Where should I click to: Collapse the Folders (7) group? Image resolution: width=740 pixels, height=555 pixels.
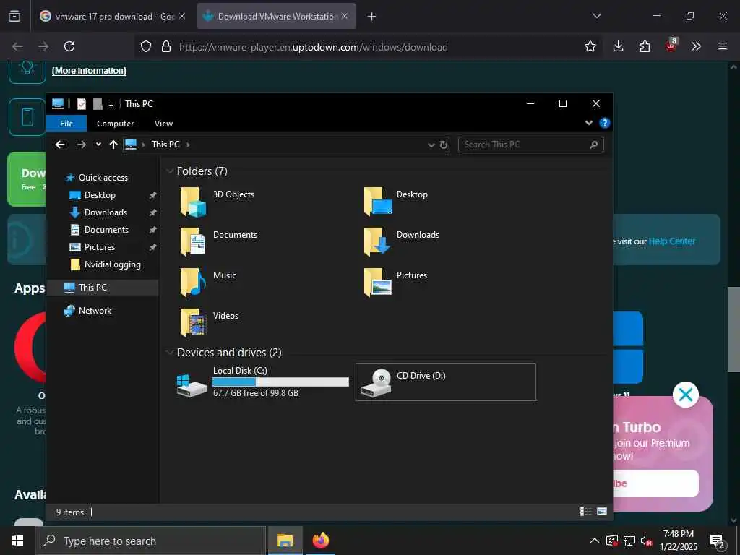[171, 171]
